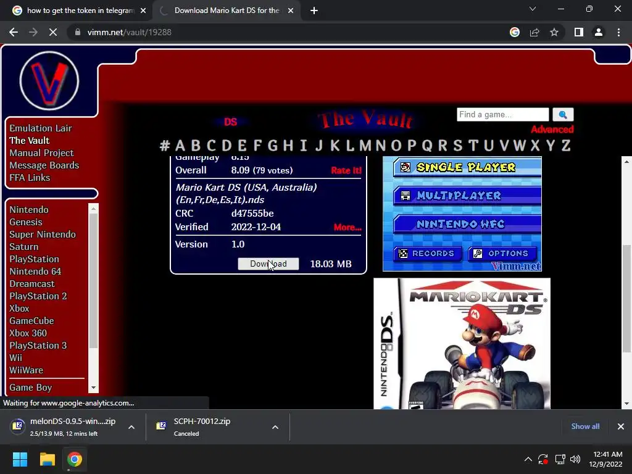Click the Rate it! link
Image resolution: width=632 pixels, height=474 pixels.
(x=346, y=170)
